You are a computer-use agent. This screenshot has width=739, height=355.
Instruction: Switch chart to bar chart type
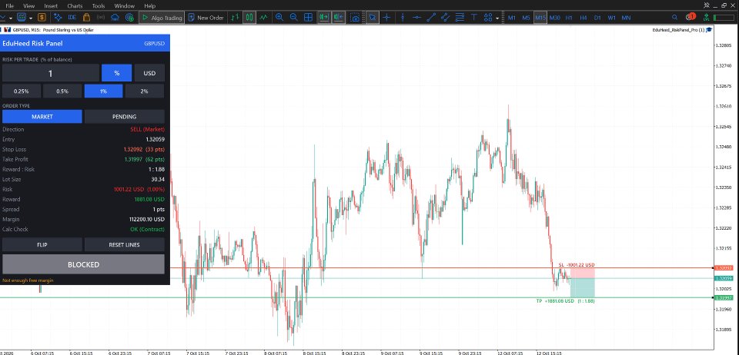(x=235, y=18)
